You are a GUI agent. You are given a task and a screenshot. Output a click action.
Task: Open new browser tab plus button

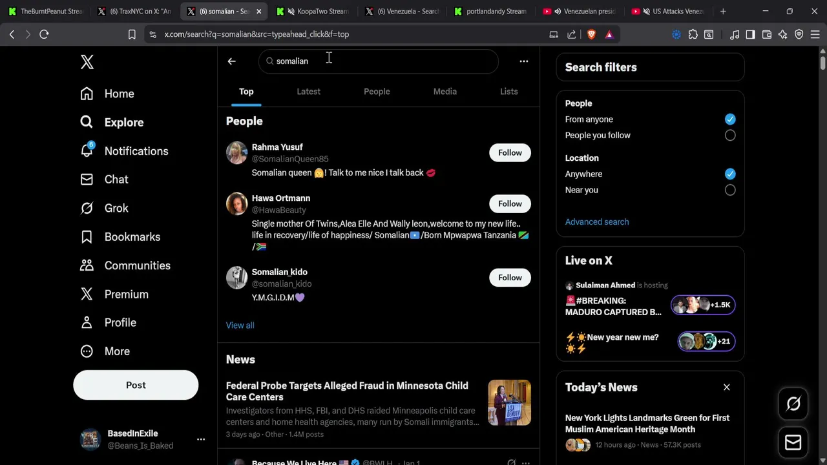point(723,11)
